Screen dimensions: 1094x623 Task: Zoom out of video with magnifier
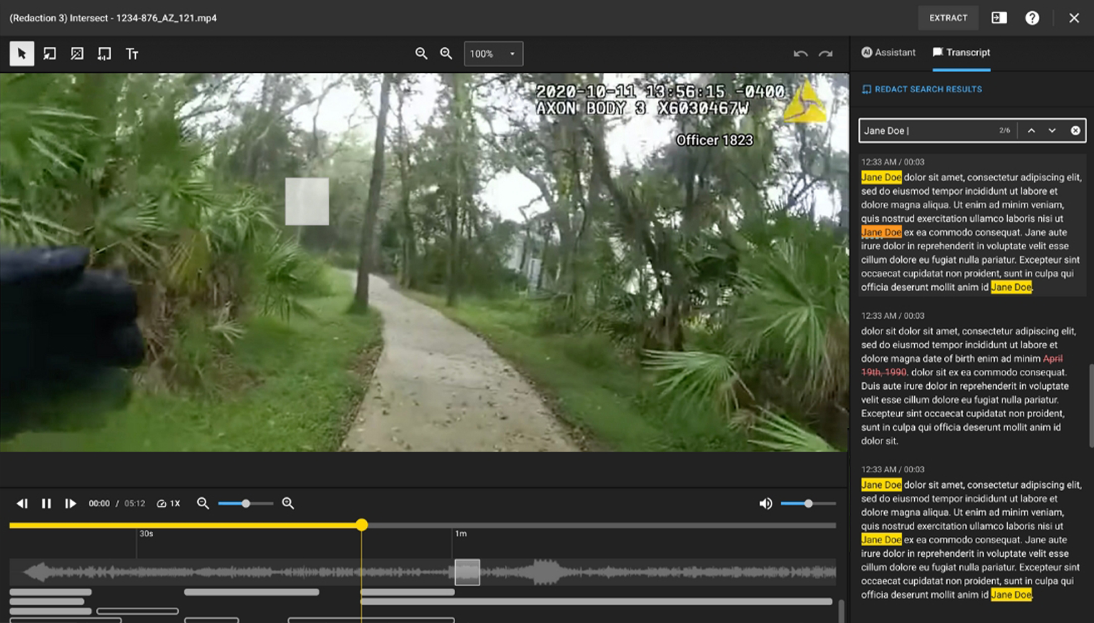click(421, 53)
